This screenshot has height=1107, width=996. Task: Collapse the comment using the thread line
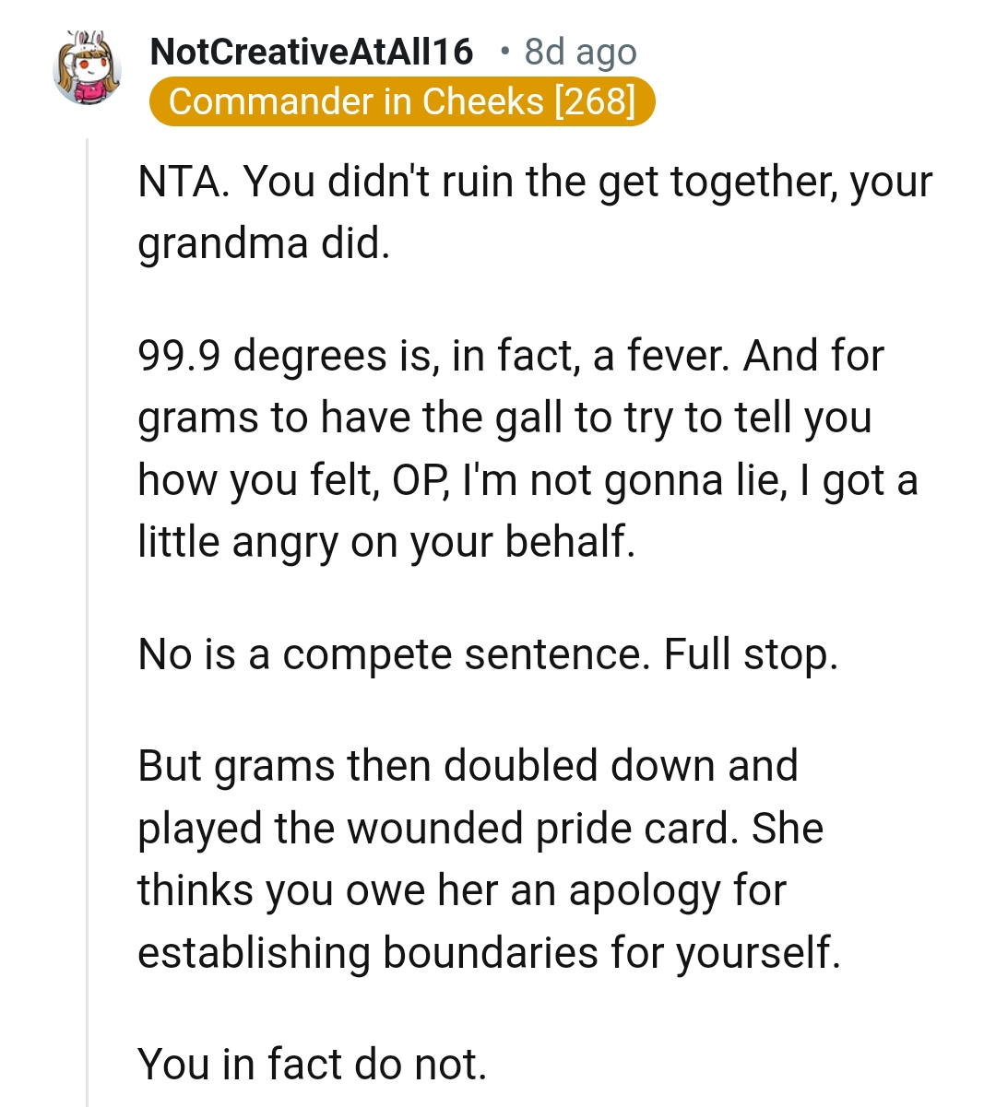[x=86, y=553]
